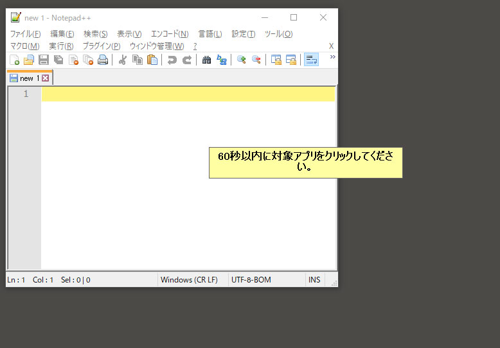
Task: Open the ウィンドウ管理(W) menu
Action: pyautogui.click(x=157, y=46)
